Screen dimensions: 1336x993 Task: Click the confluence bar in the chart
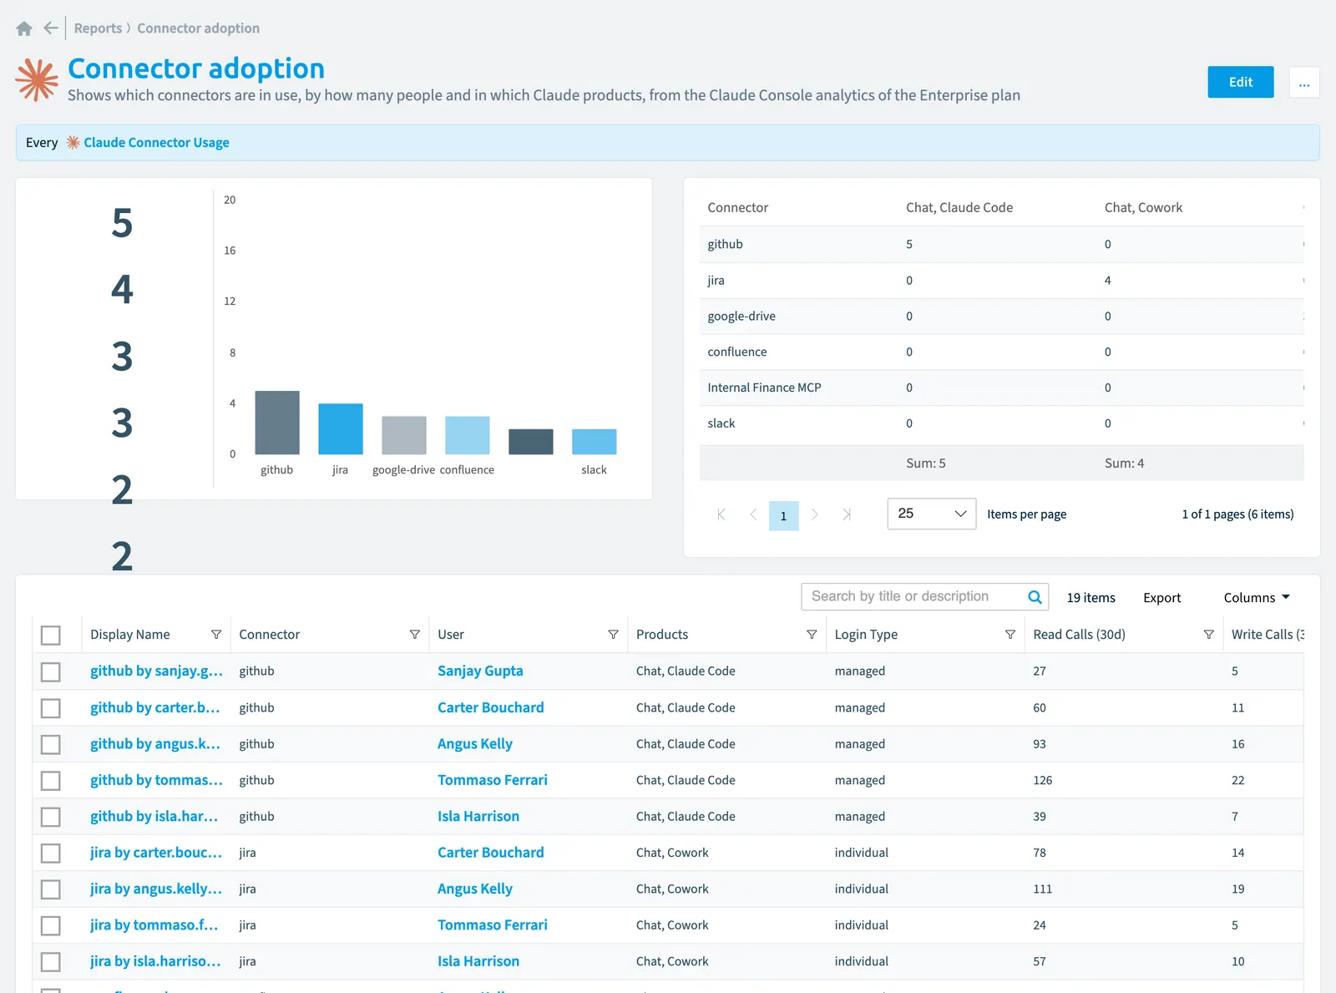[x=468, y=435]
